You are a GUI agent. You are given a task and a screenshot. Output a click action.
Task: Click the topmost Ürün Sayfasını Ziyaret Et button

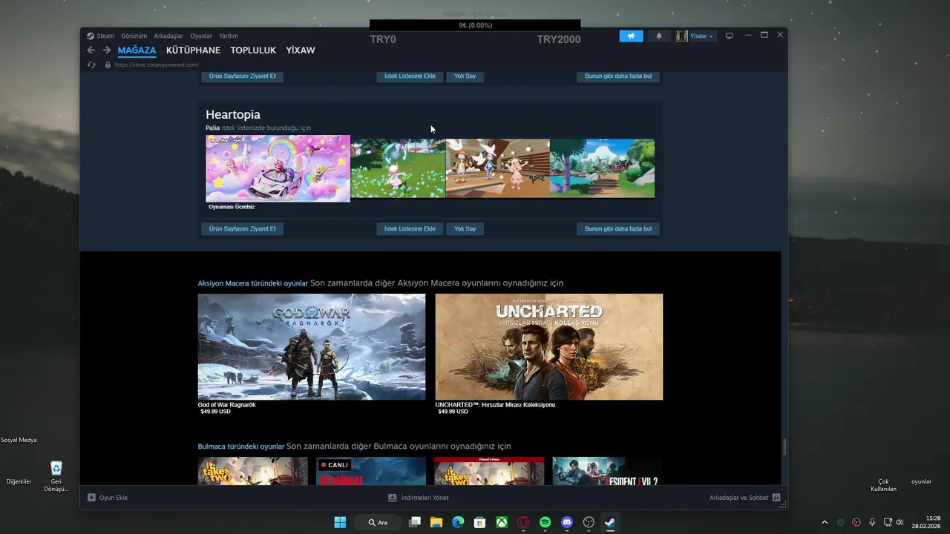[x=243, y=76]
